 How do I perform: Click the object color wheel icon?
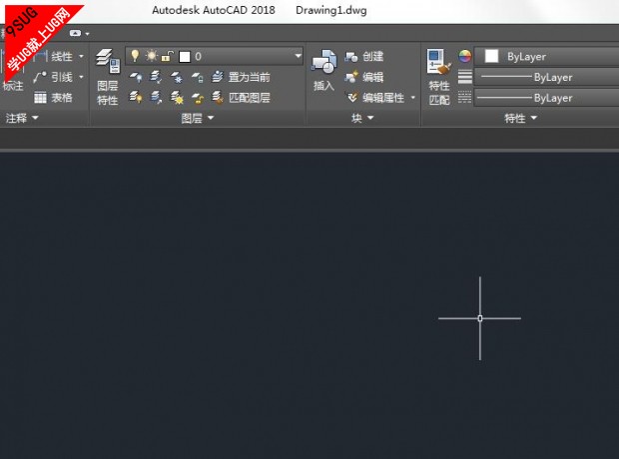(464, 56)
